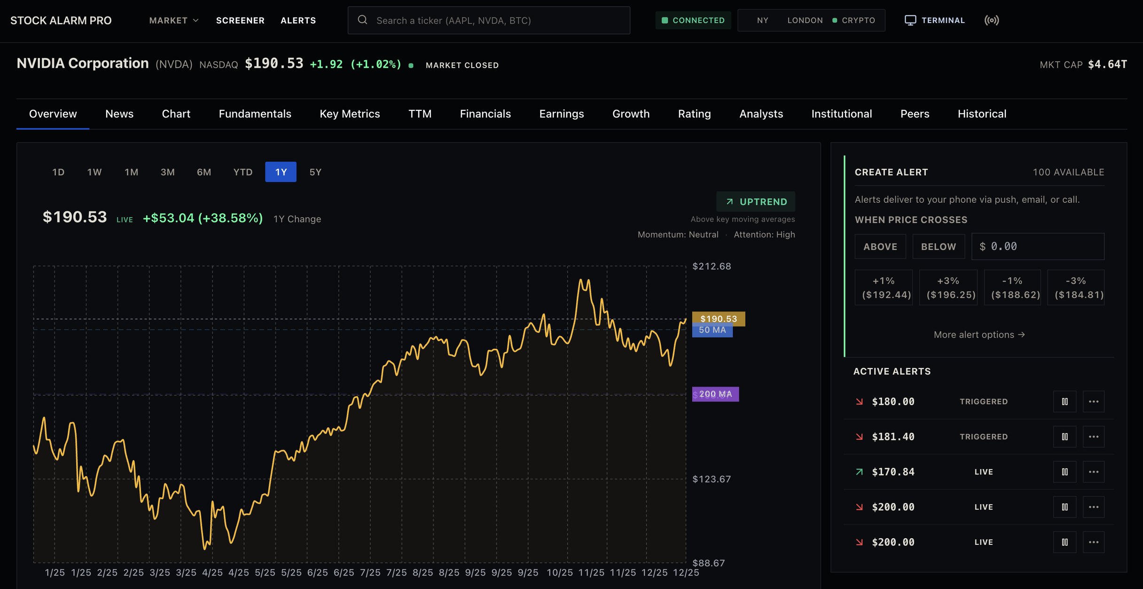Select the active 1Y chart range

pos(281,172)
